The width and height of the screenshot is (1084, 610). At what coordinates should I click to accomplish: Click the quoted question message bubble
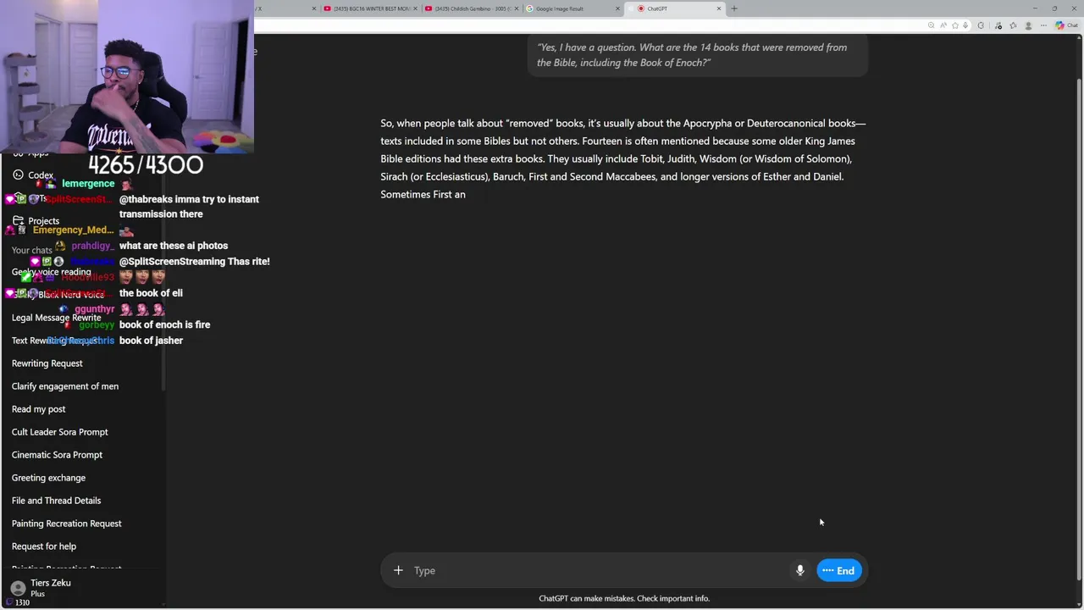click(698, 55)
